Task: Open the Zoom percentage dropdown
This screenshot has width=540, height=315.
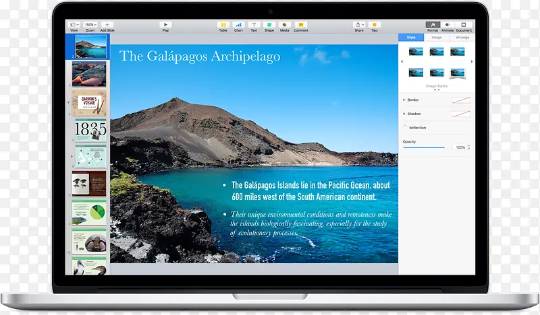Action: 90,25
